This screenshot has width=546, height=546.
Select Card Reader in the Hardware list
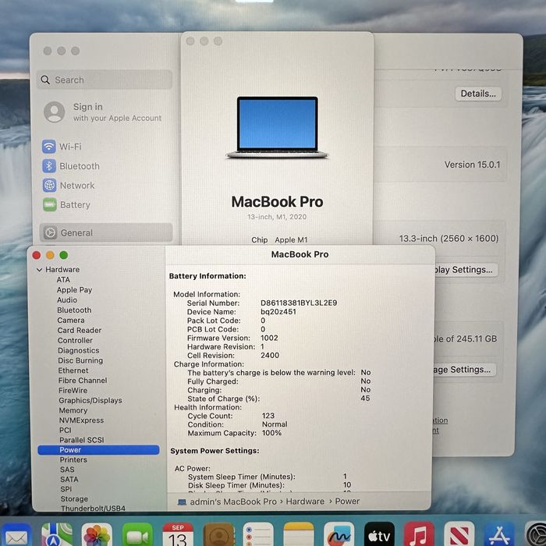pos(80,330)
